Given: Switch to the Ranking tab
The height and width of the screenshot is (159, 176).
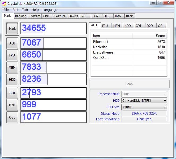Looking at the screenshot, I should click(x=21, y=16).
